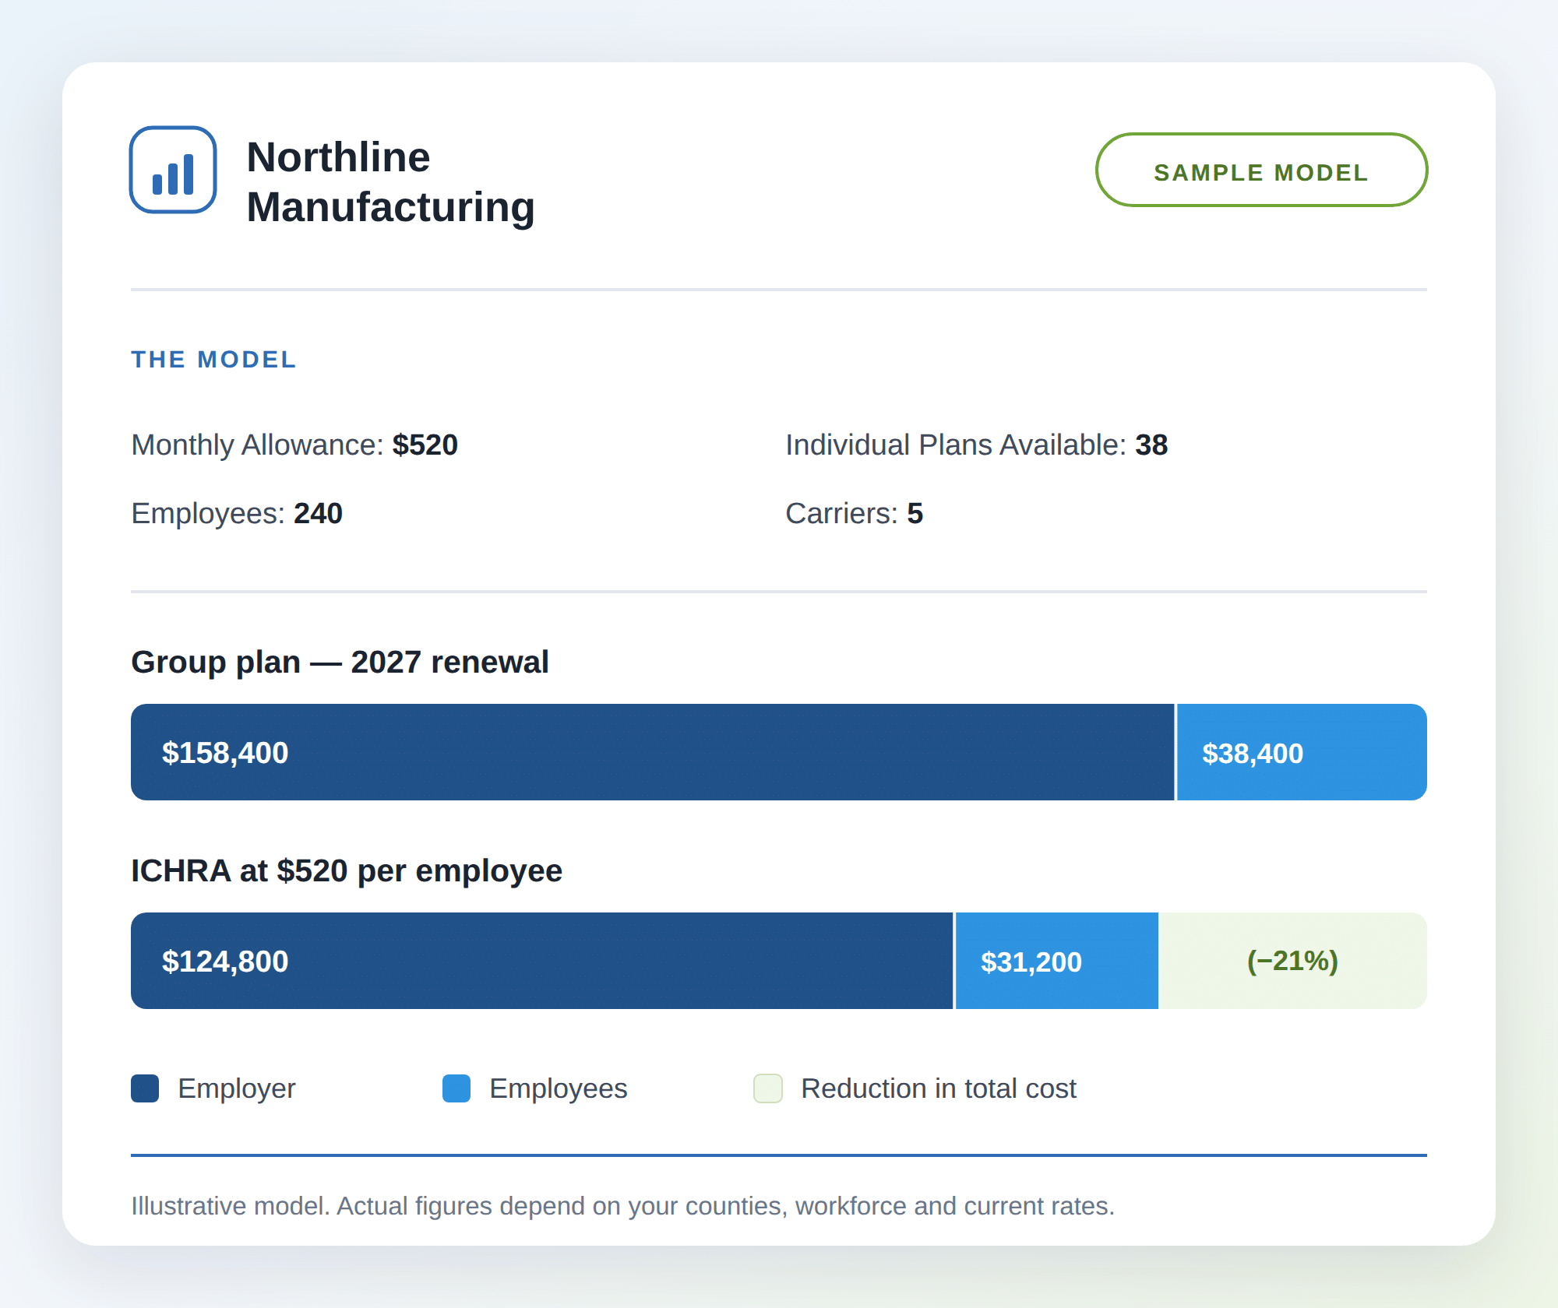Screen dimensions: 1558x1308
Task: Click THE MODEL section heading
Action: (213, 360)
